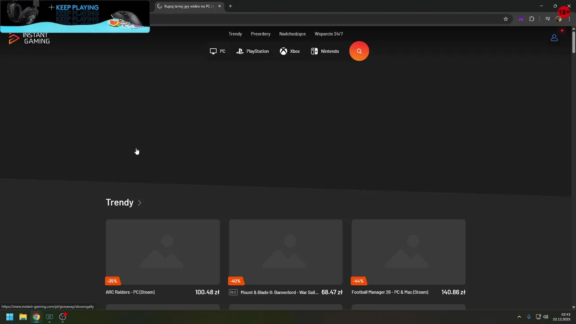Open the orange search button
Image resolution: width=576 pixels, height=324 pixels.
pos(359,51)
